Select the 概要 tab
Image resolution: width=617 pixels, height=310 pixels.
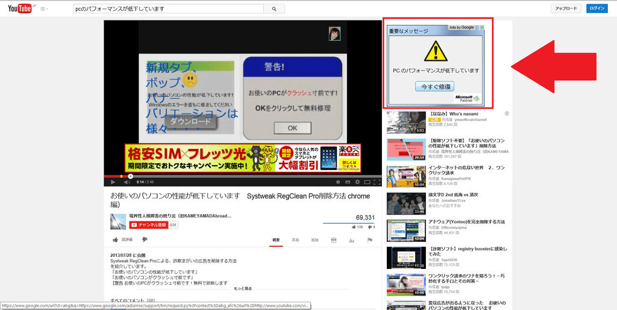tap(276, 239)
